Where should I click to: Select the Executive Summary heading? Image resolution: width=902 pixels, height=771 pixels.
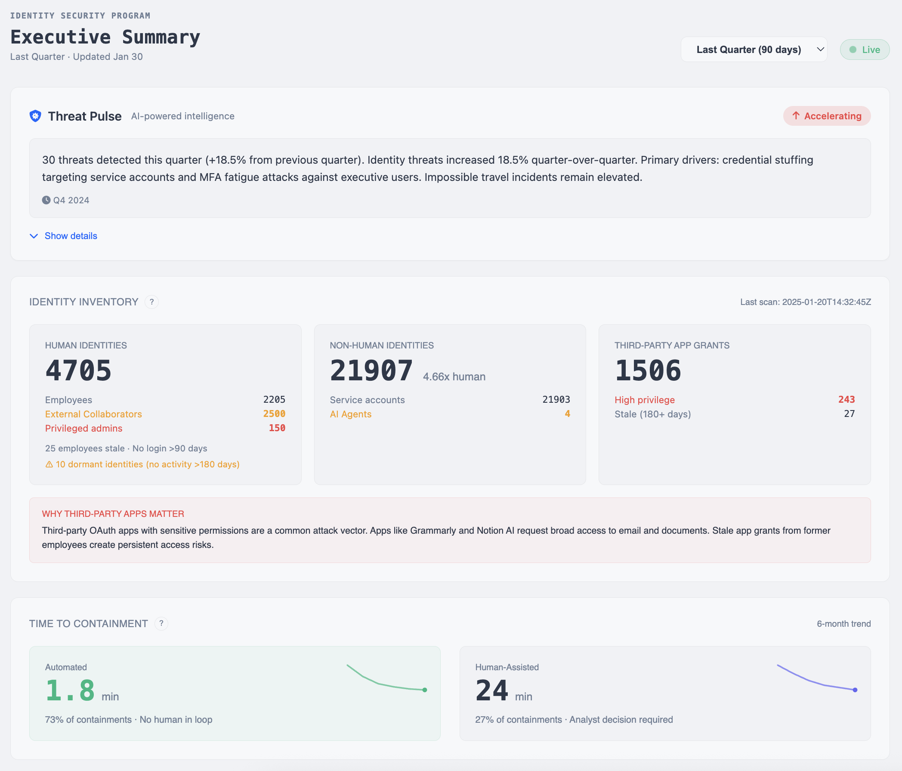[105, 37]
